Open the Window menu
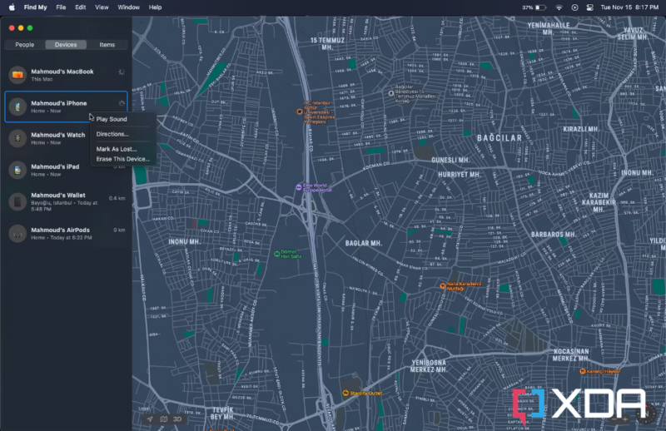This screenshot has height=431, width=666. [128, 7]
